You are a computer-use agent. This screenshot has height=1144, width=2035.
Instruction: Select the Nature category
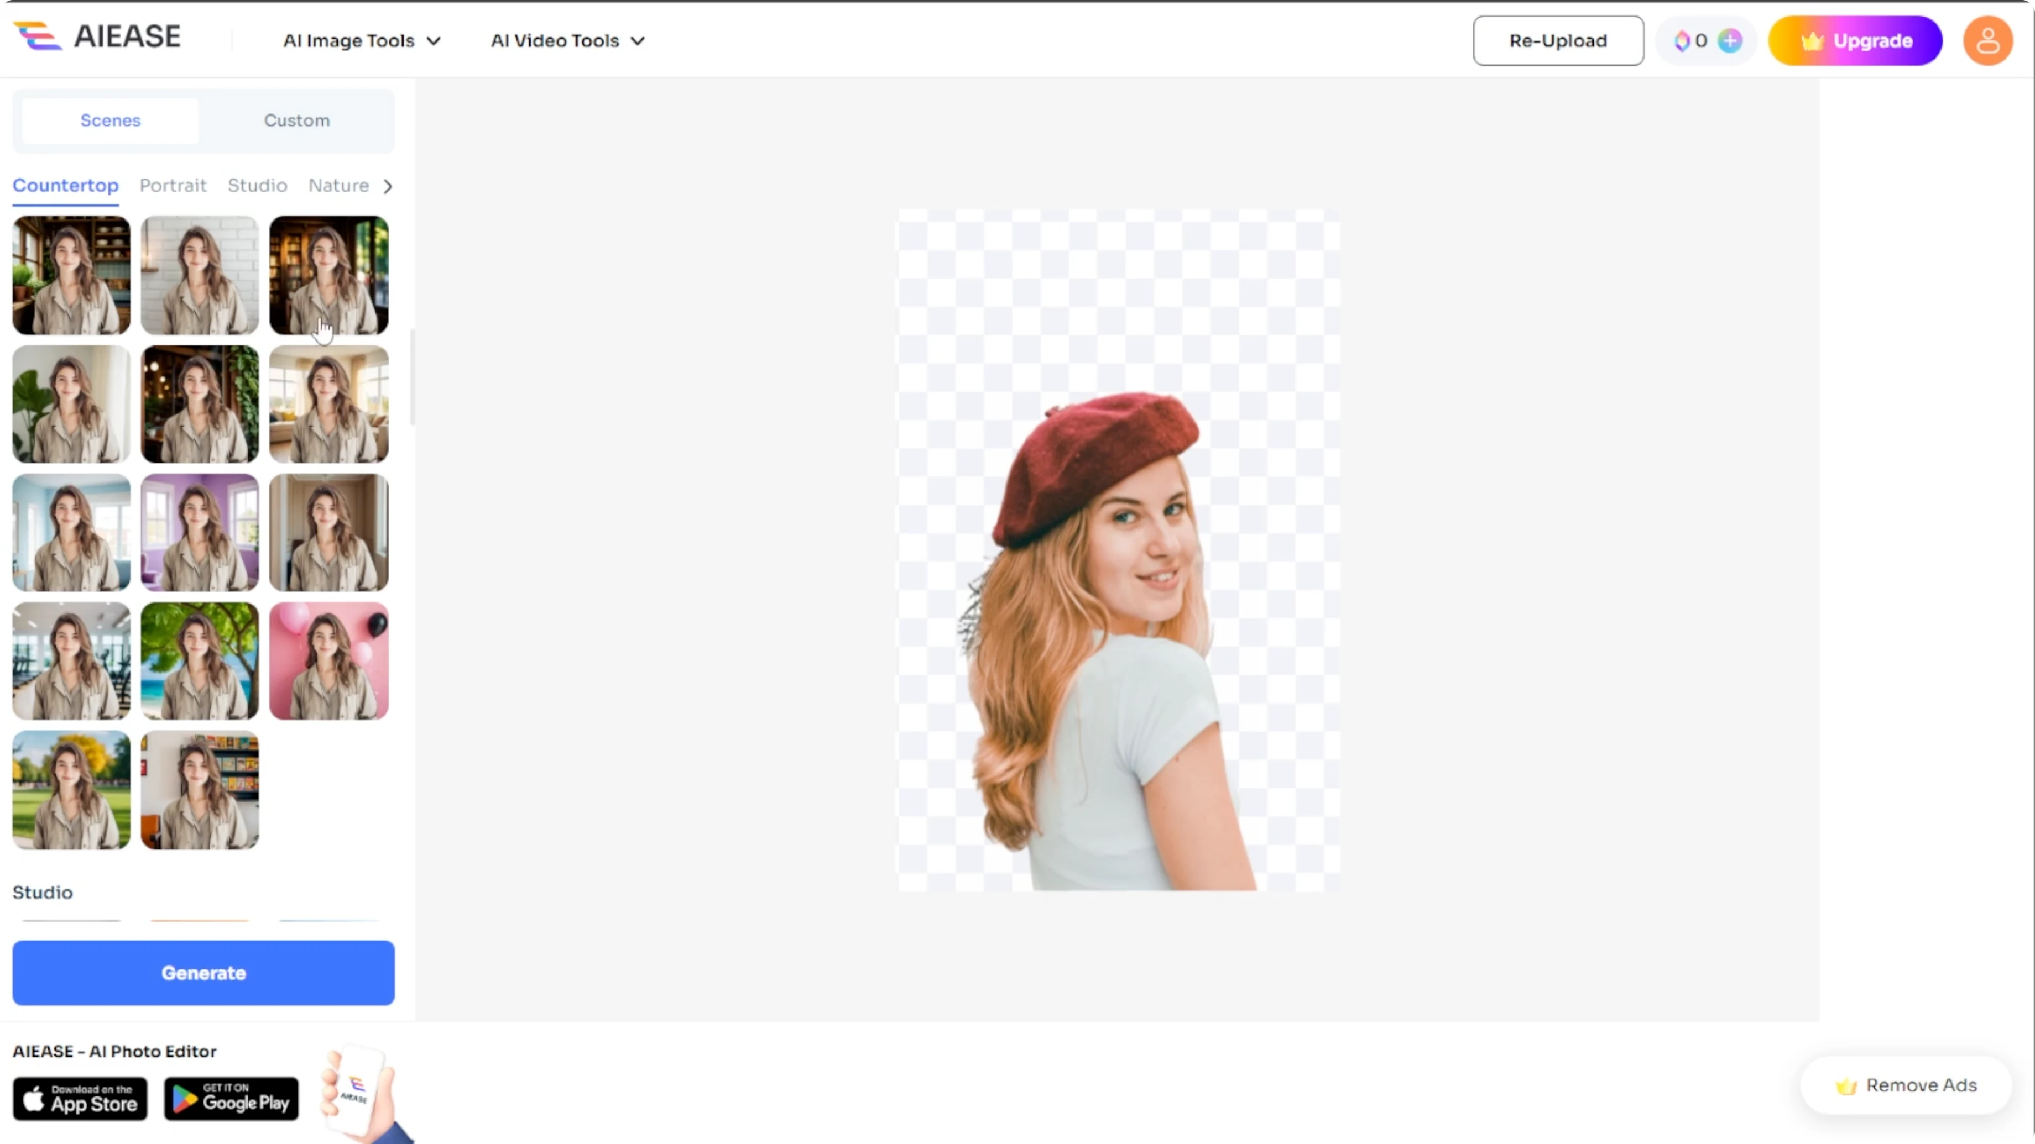338,186
